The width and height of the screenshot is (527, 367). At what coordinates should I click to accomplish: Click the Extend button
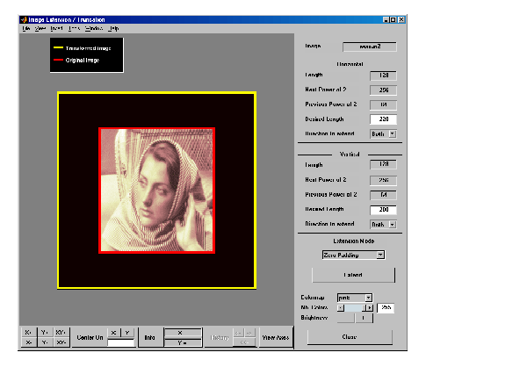[353, 275]
